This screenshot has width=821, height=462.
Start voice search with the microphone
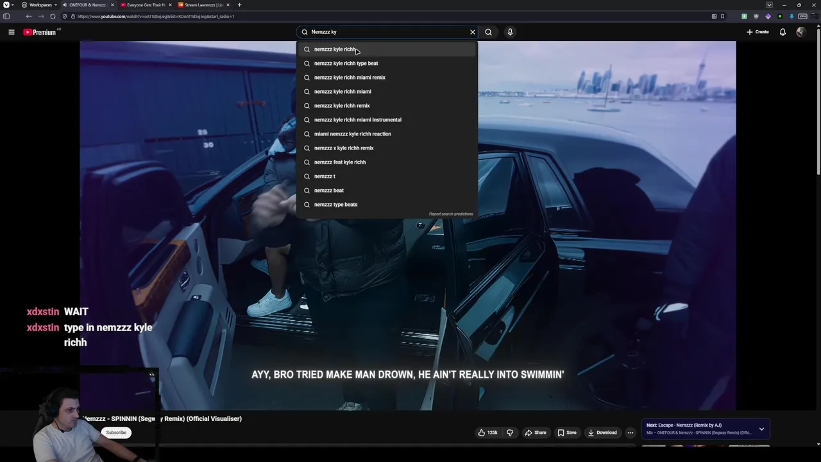(510, 32)
